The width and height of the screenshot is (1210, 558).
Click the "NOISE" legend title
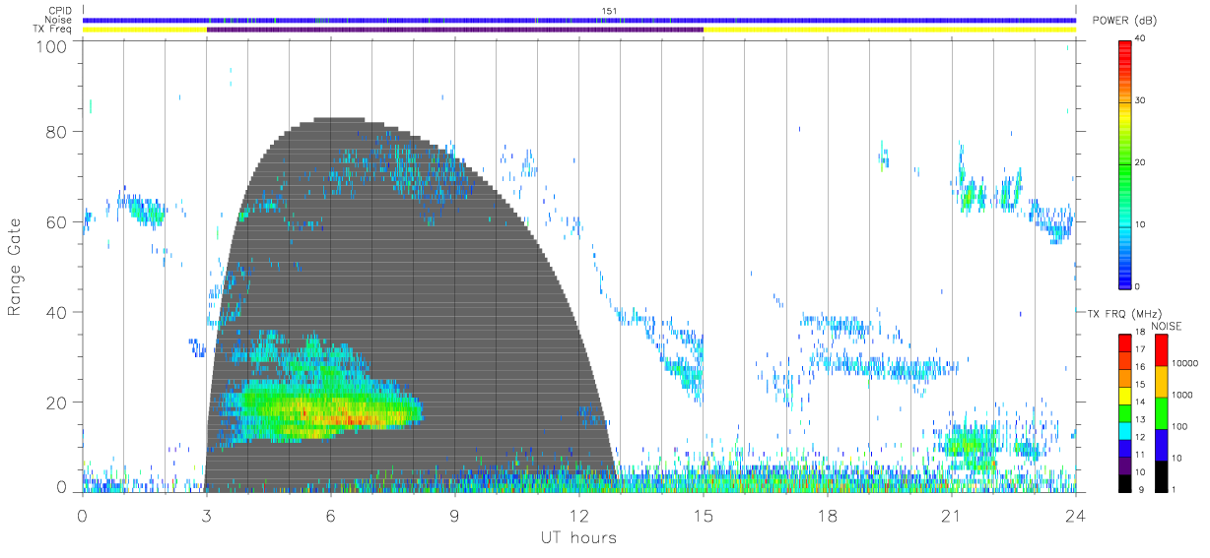(x=1166, y=326)
